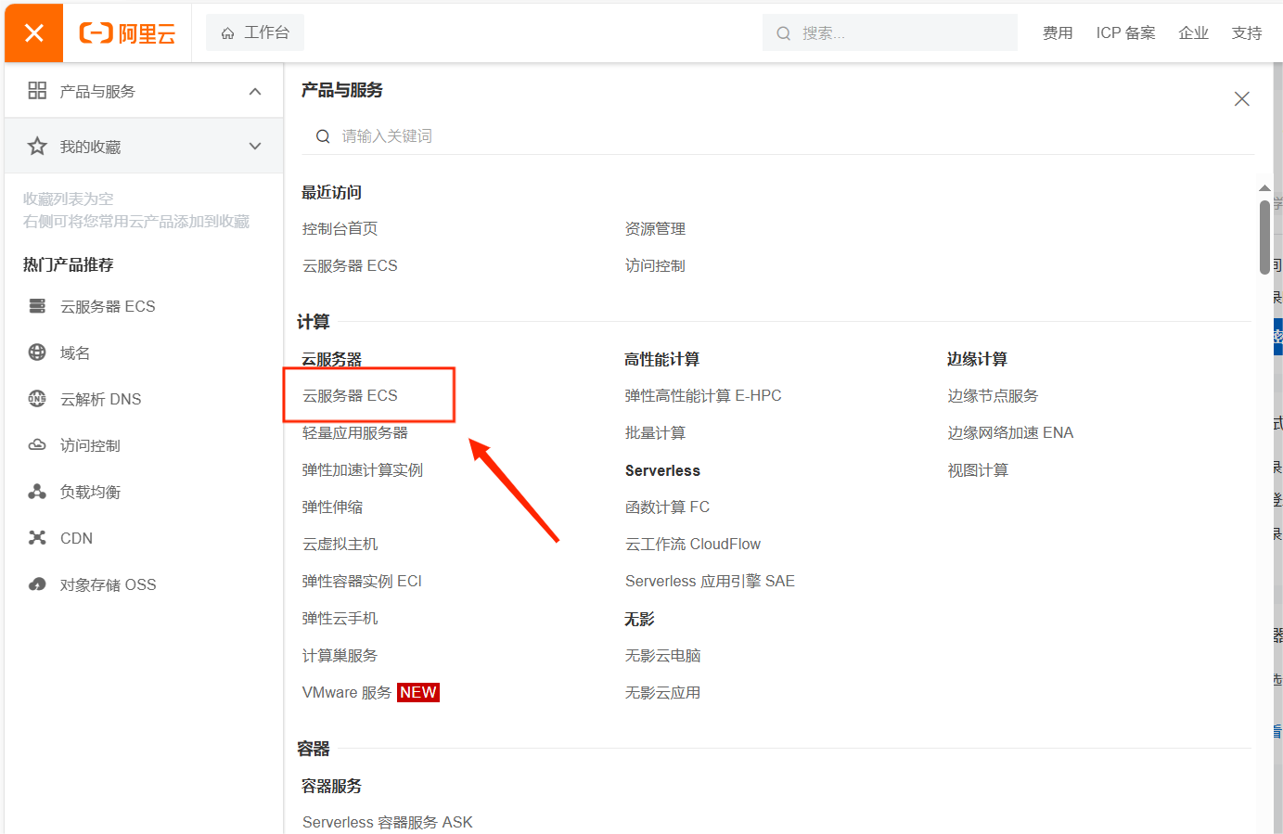1283x834 pixels.
Task: Open 云服务器 ECS in hot products list
Action: [108, 306]
